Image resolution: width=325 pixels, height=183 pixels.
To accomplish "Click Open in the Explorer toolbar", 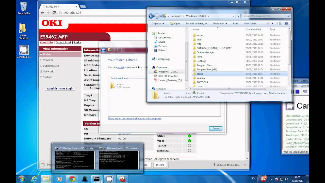I will (175, 24).
